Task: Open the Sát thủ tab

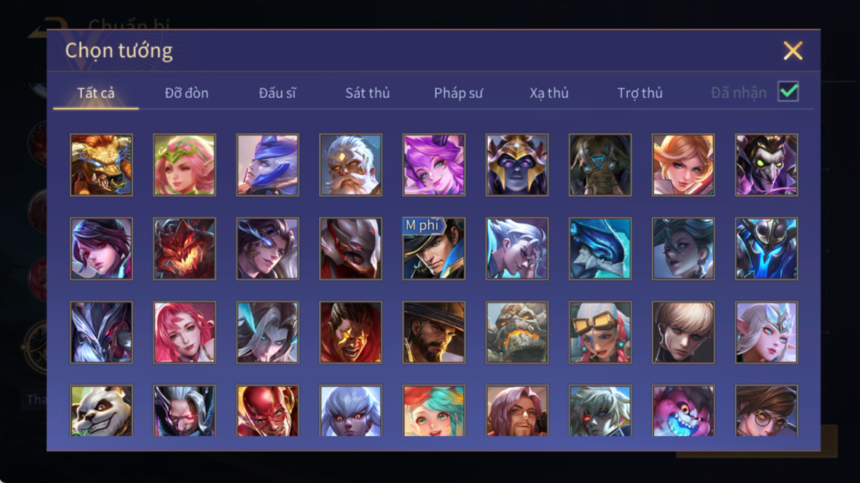Action: [368, 94]
